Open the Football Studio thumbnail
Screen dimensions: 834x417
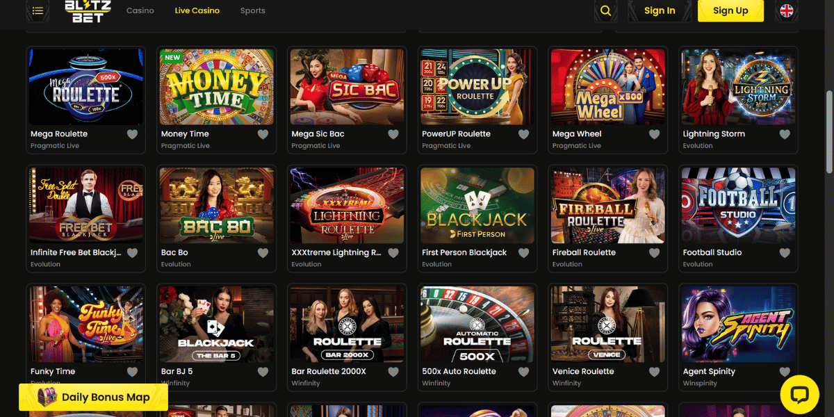(738, 206)
